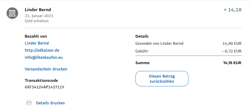This screenshot has width=251, height=106.
Task: Click the Gebühr fee label
Action: [x=142, y=51]
